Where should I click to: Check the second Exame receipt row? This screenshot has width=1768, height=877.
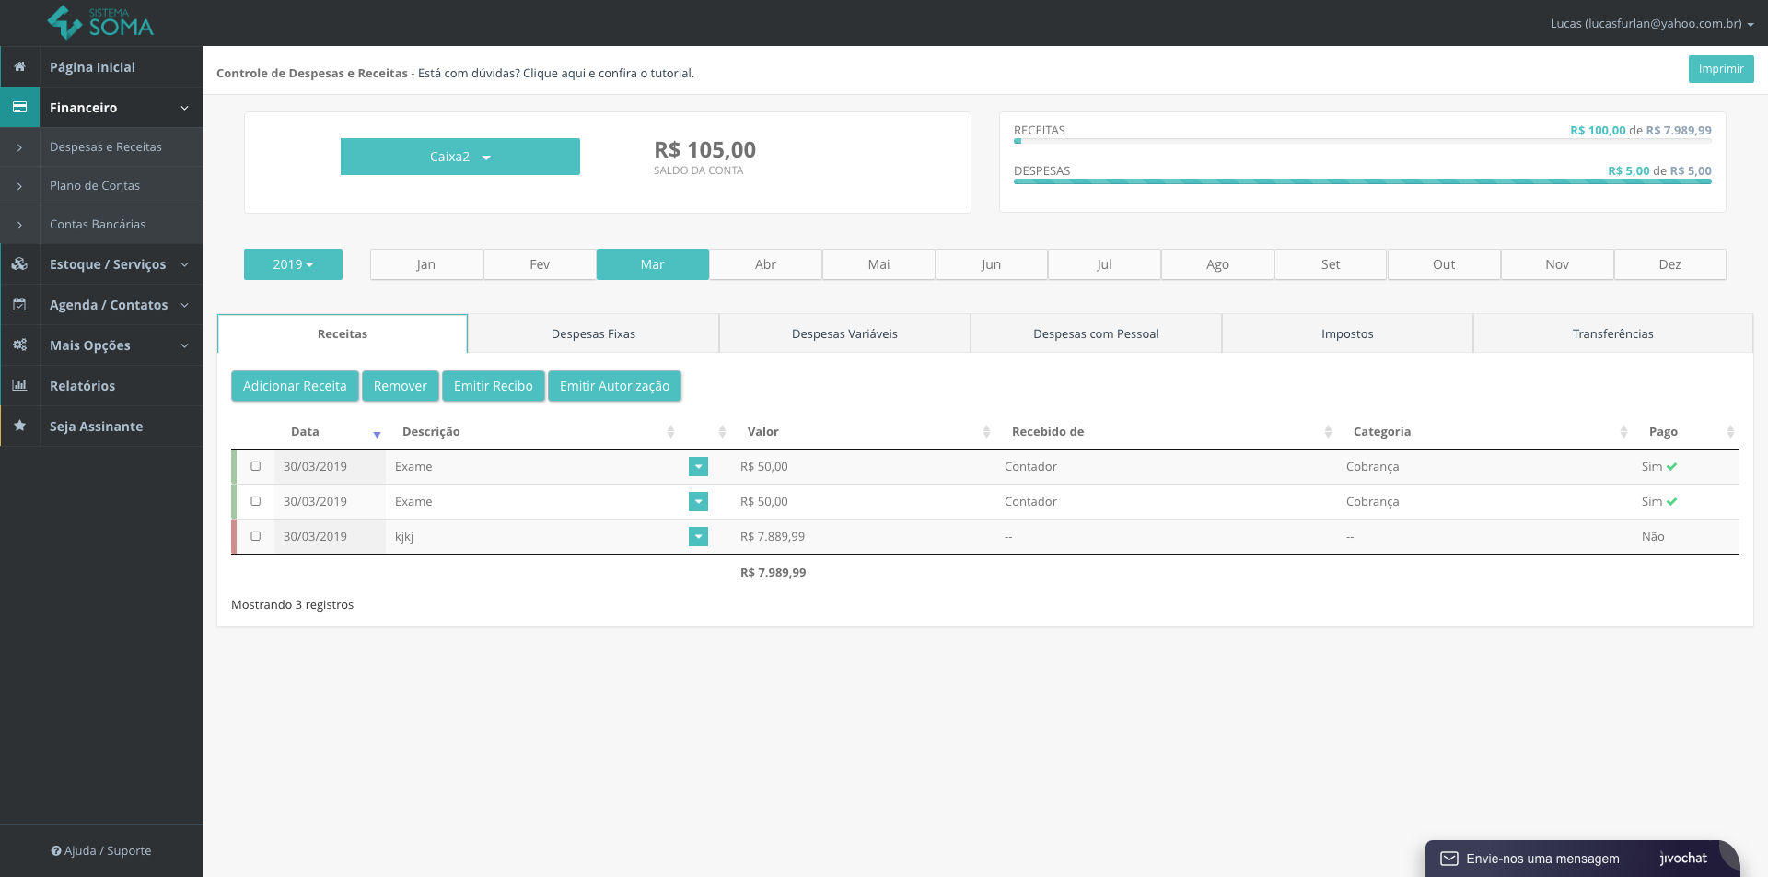256,501
